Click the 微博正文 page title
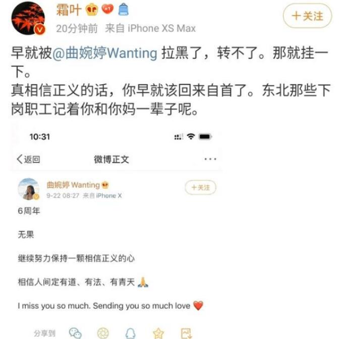Viewport: 344px width, 339px height. 111,159
